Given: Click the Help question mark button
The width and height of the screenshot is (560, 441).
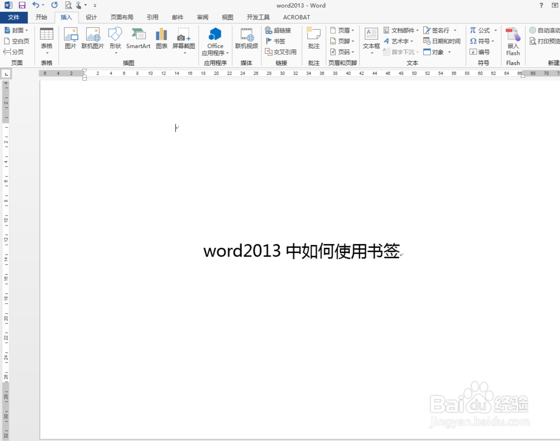Looking at the screenshot, I should (x=541, y=6).
